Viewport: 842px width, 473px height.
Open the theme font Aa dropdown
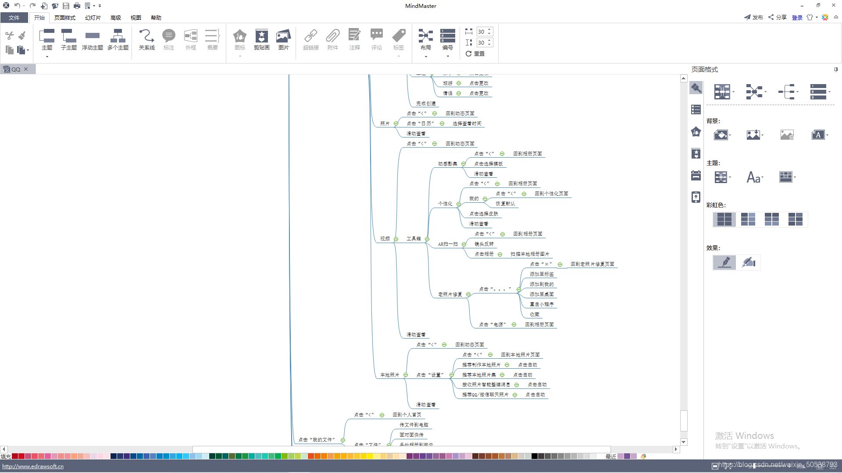pyautogui.click(x=755, y=177)
